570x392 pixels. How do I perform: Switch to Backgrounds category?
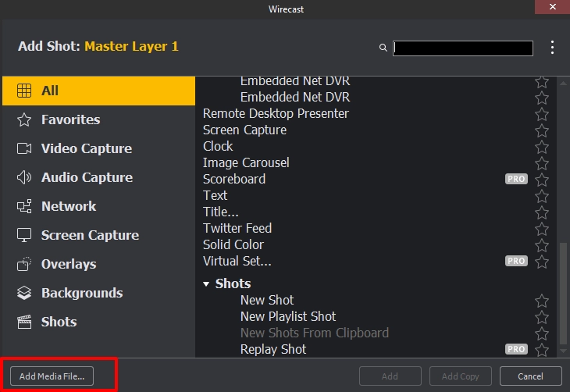tap(98, 293)
